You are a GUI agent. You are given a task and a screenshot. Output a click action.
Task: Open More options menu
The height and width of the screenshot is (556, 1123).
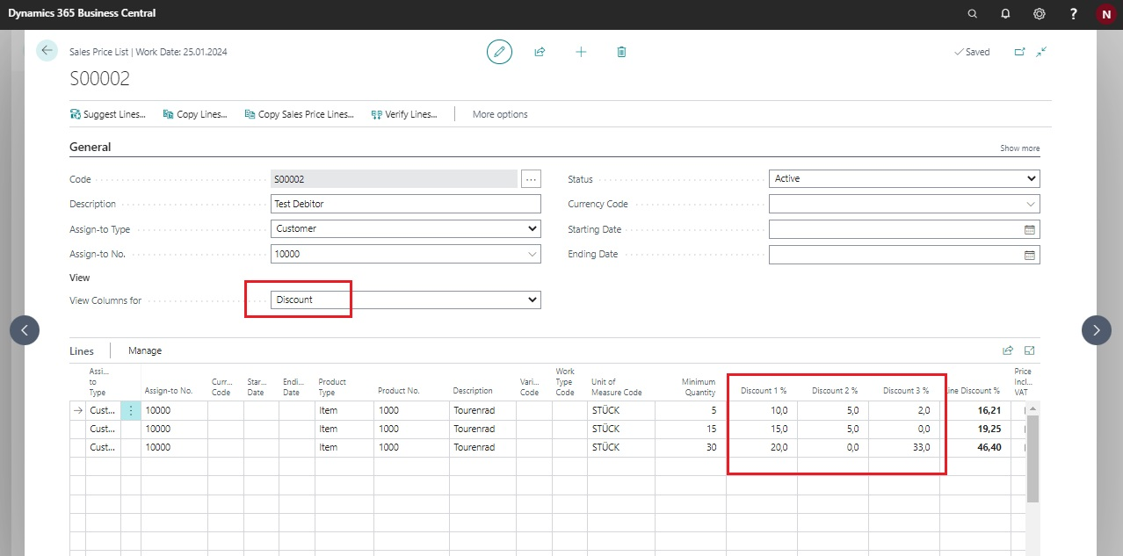[500, 114]
